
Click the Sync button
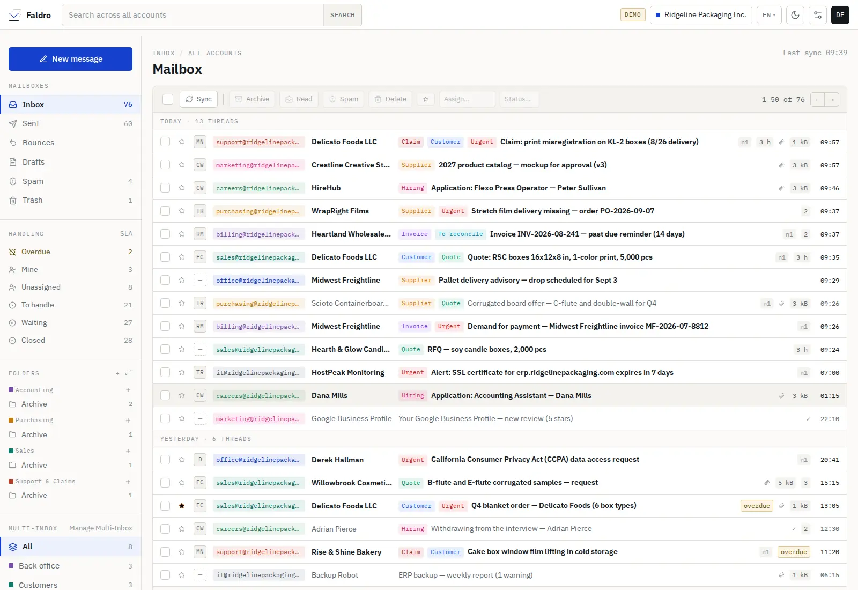[x=198, y=99]
